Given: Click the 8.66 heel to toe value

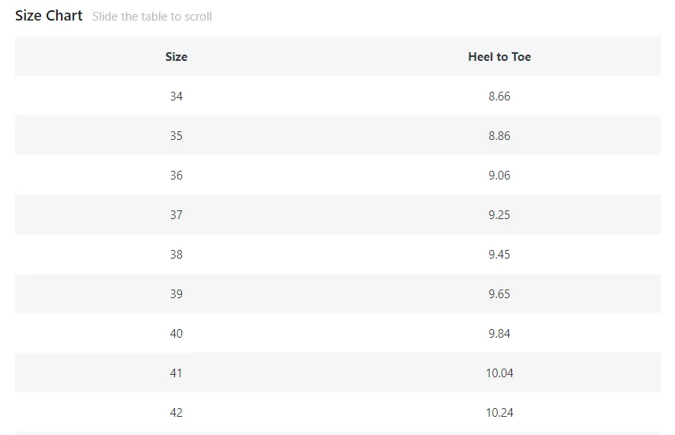Looking at the screenshot, I should [x=499, y=96].
